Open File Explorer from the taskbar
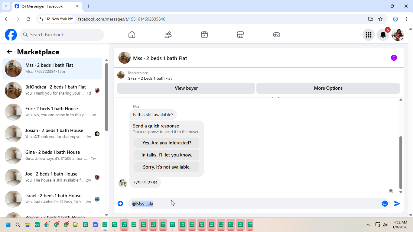The image size is (413, 232). (x=28, y=225)
